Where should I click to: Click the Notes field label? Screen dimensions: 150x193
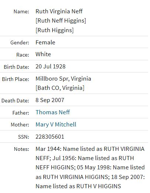point(21,149)
